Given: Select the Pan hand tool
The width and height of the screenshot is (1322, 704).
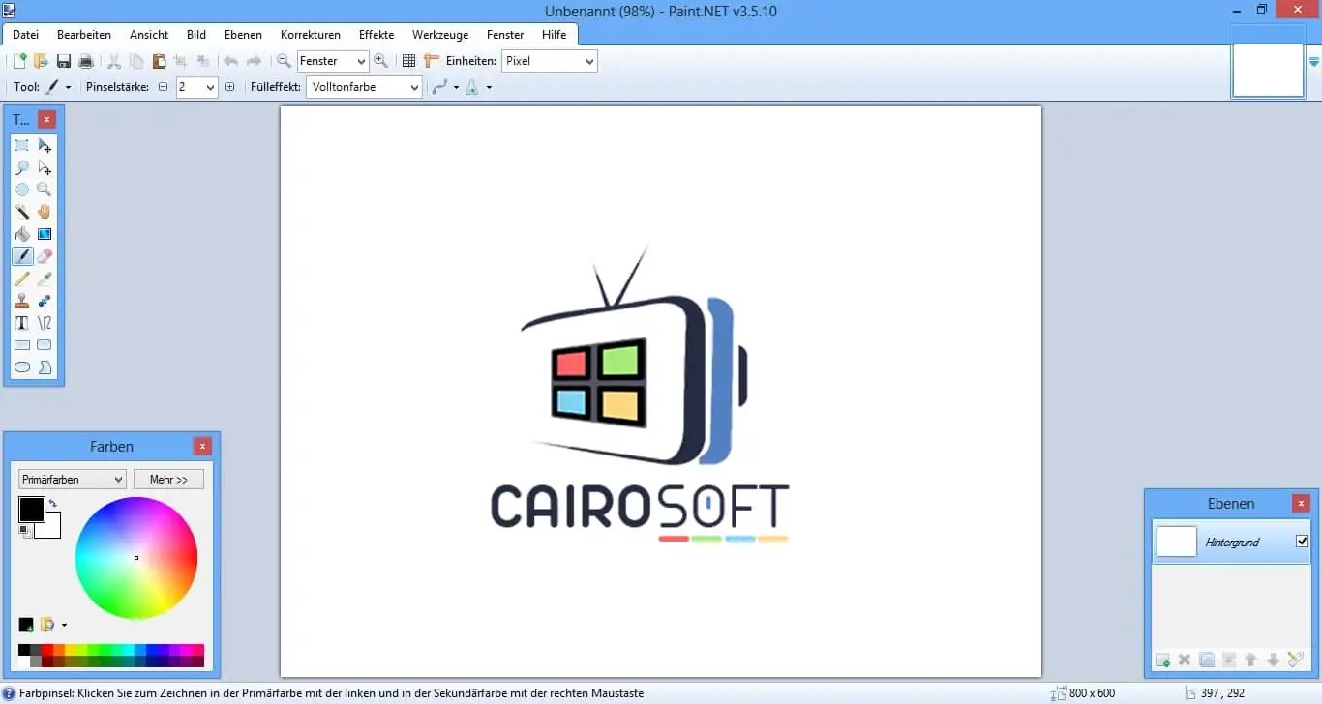Looking at the screenshot, I should pyautogui.click(x=45, y=212).
